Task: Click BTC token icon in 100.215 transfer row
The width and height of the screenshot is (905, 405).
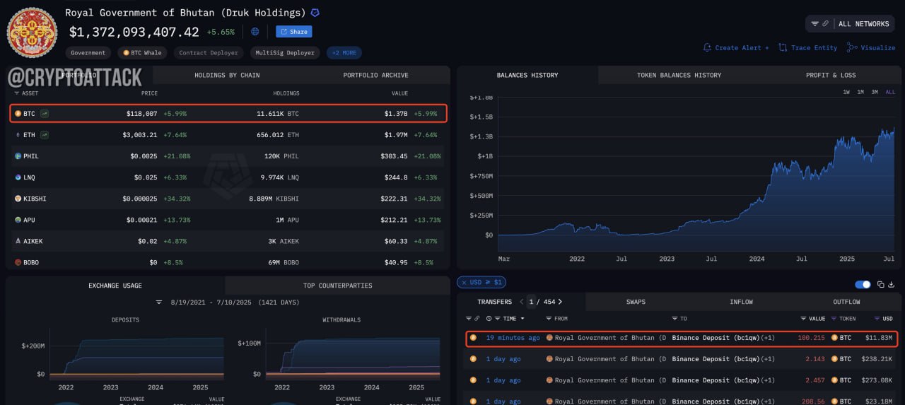Action: click(834, 338)
